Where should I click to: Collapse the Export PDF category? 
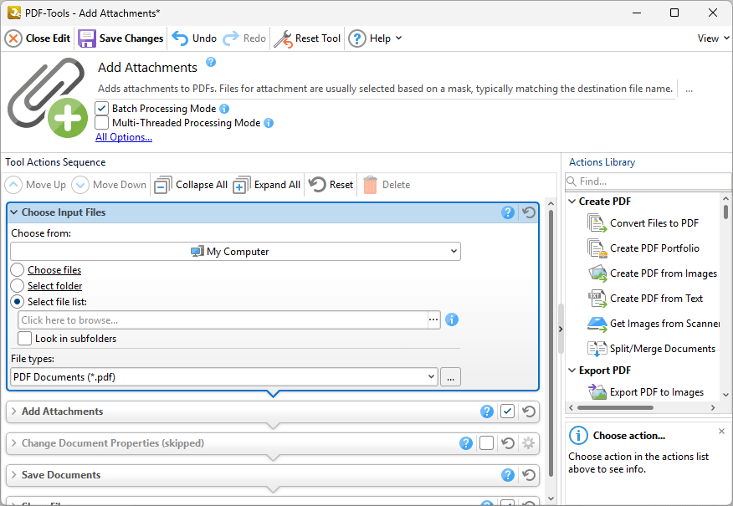572,371
